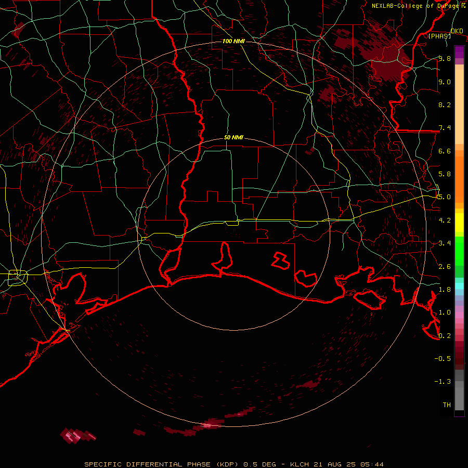This screenshot has height=468, width=468.
Task: Click the 3.4 scale value
Action: coord(445,243)
